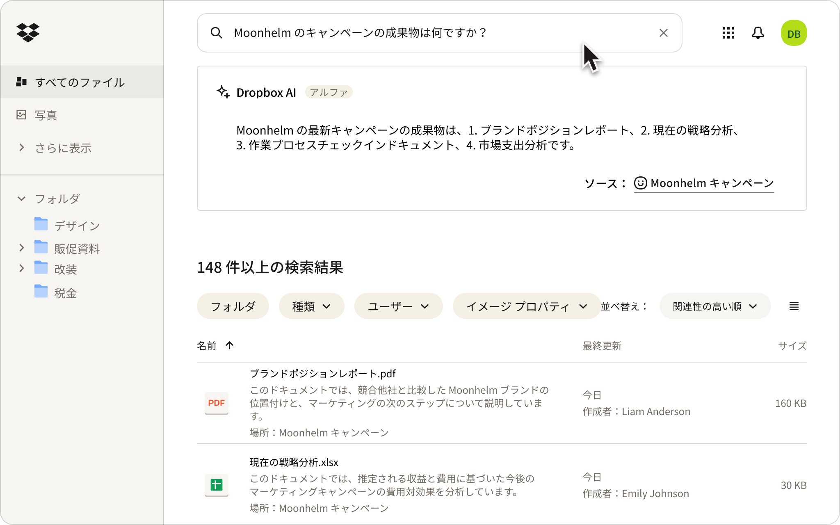Expand the 改装 folder chevron

click(x=22, y=268)
